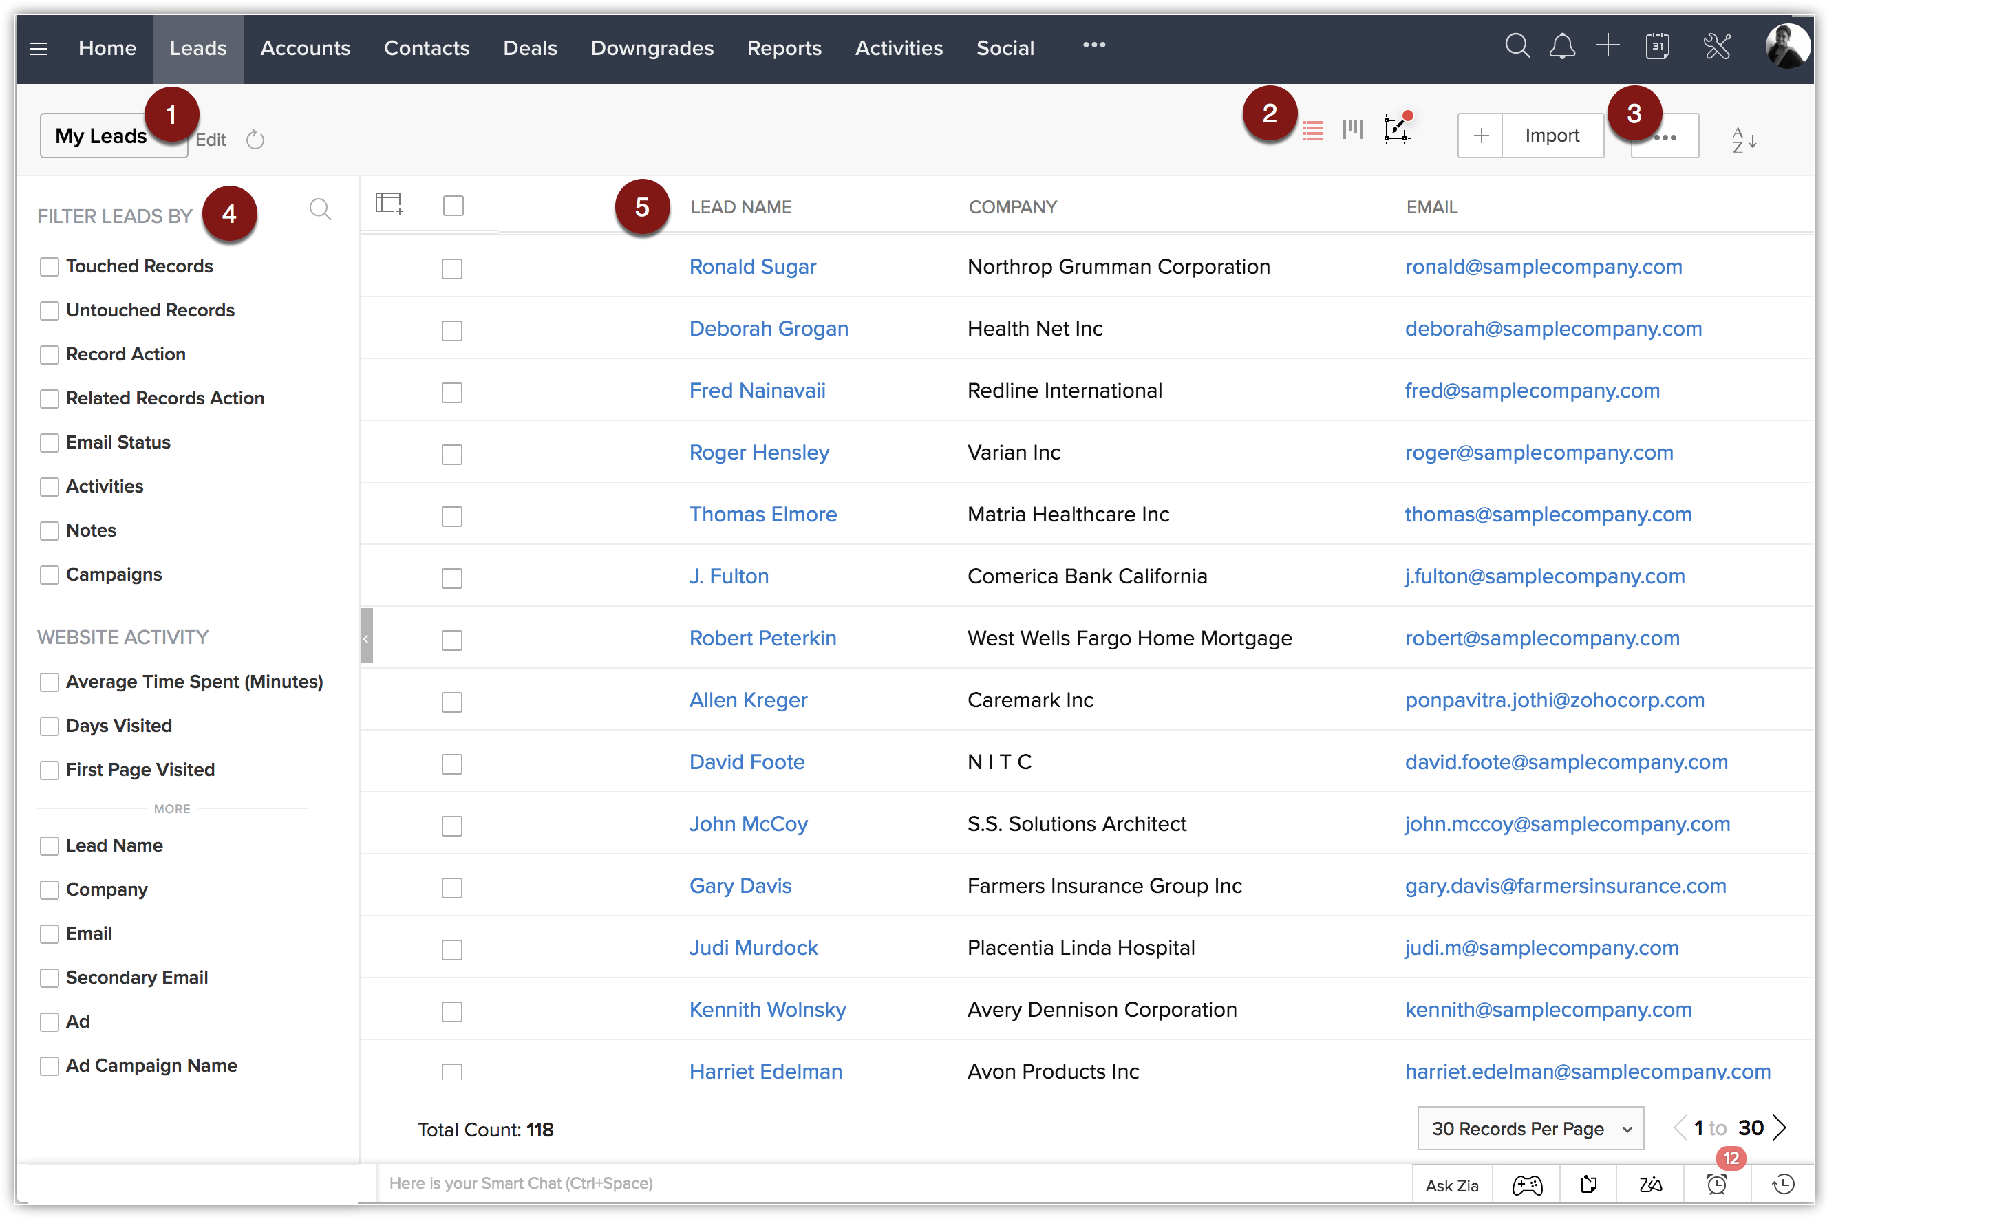
Task: Check the Email Status filter box
Action: coord(50,443)
